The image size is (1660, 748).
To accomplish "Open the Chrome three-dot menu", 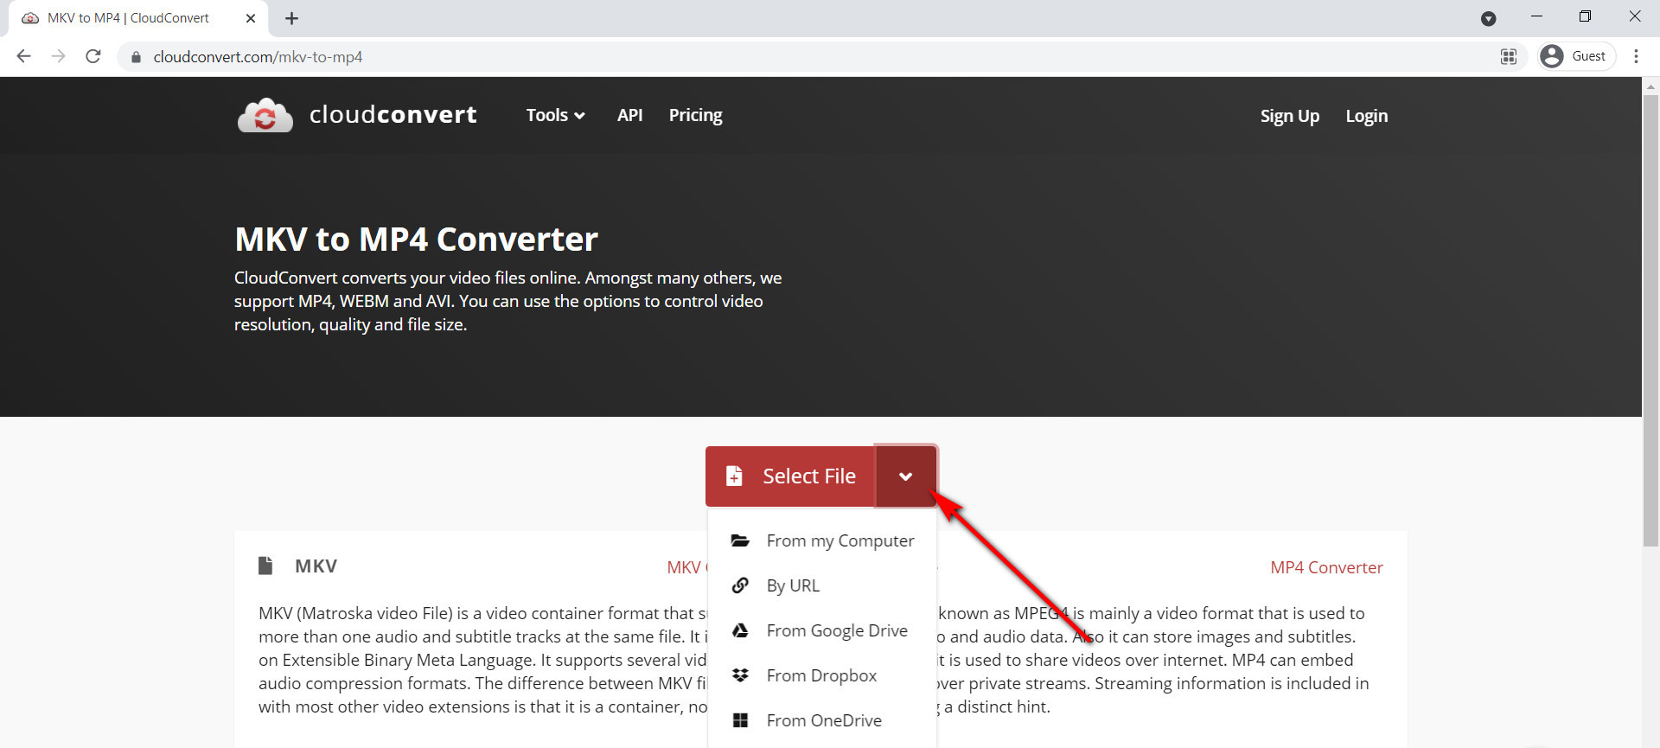I will pyautogui.click(x=1636, y=56).
